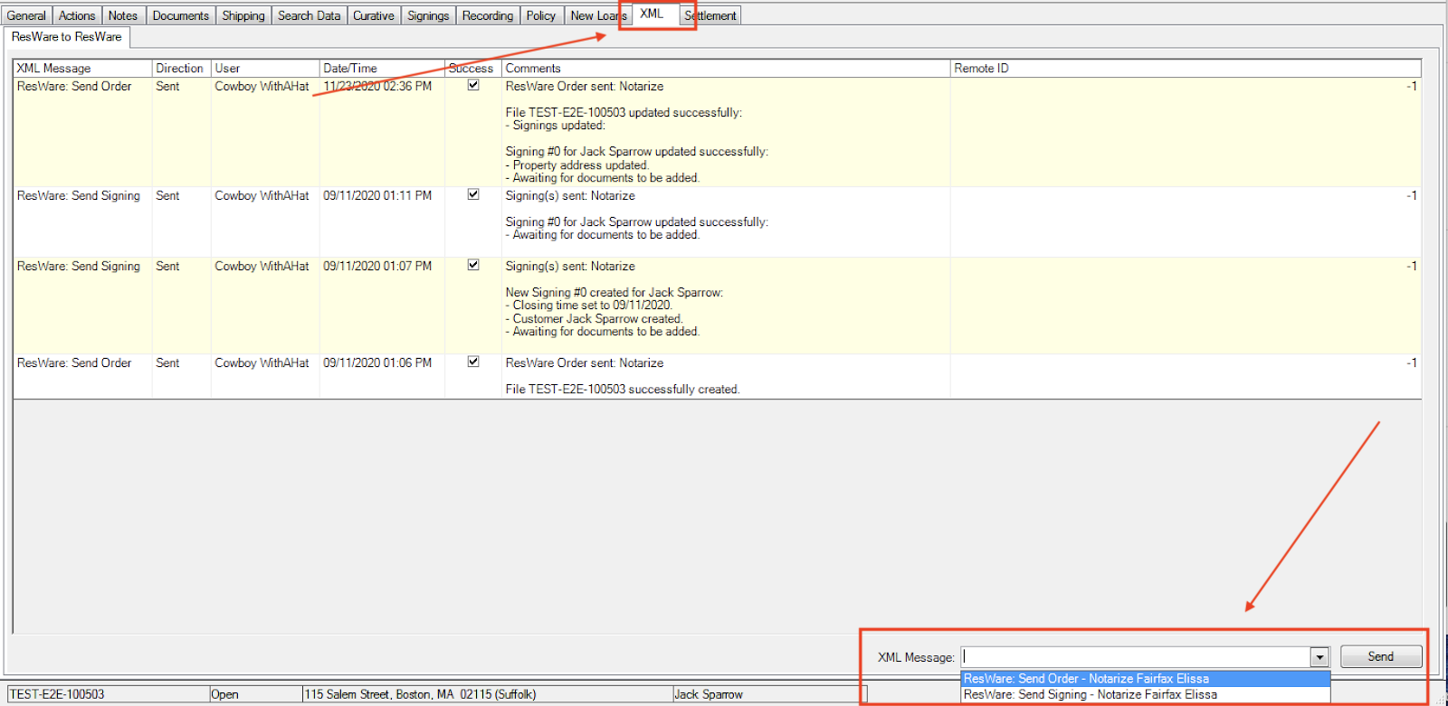Open the Signings tab
The image size is (1448, 706).
click(428, 15)
